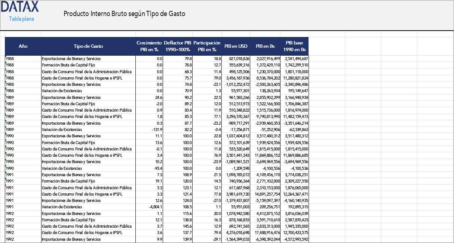This screenshot has height=243, width=454.
Task: Select the 'Crecimiento PIB en %' header
Action: click(148, 46)
